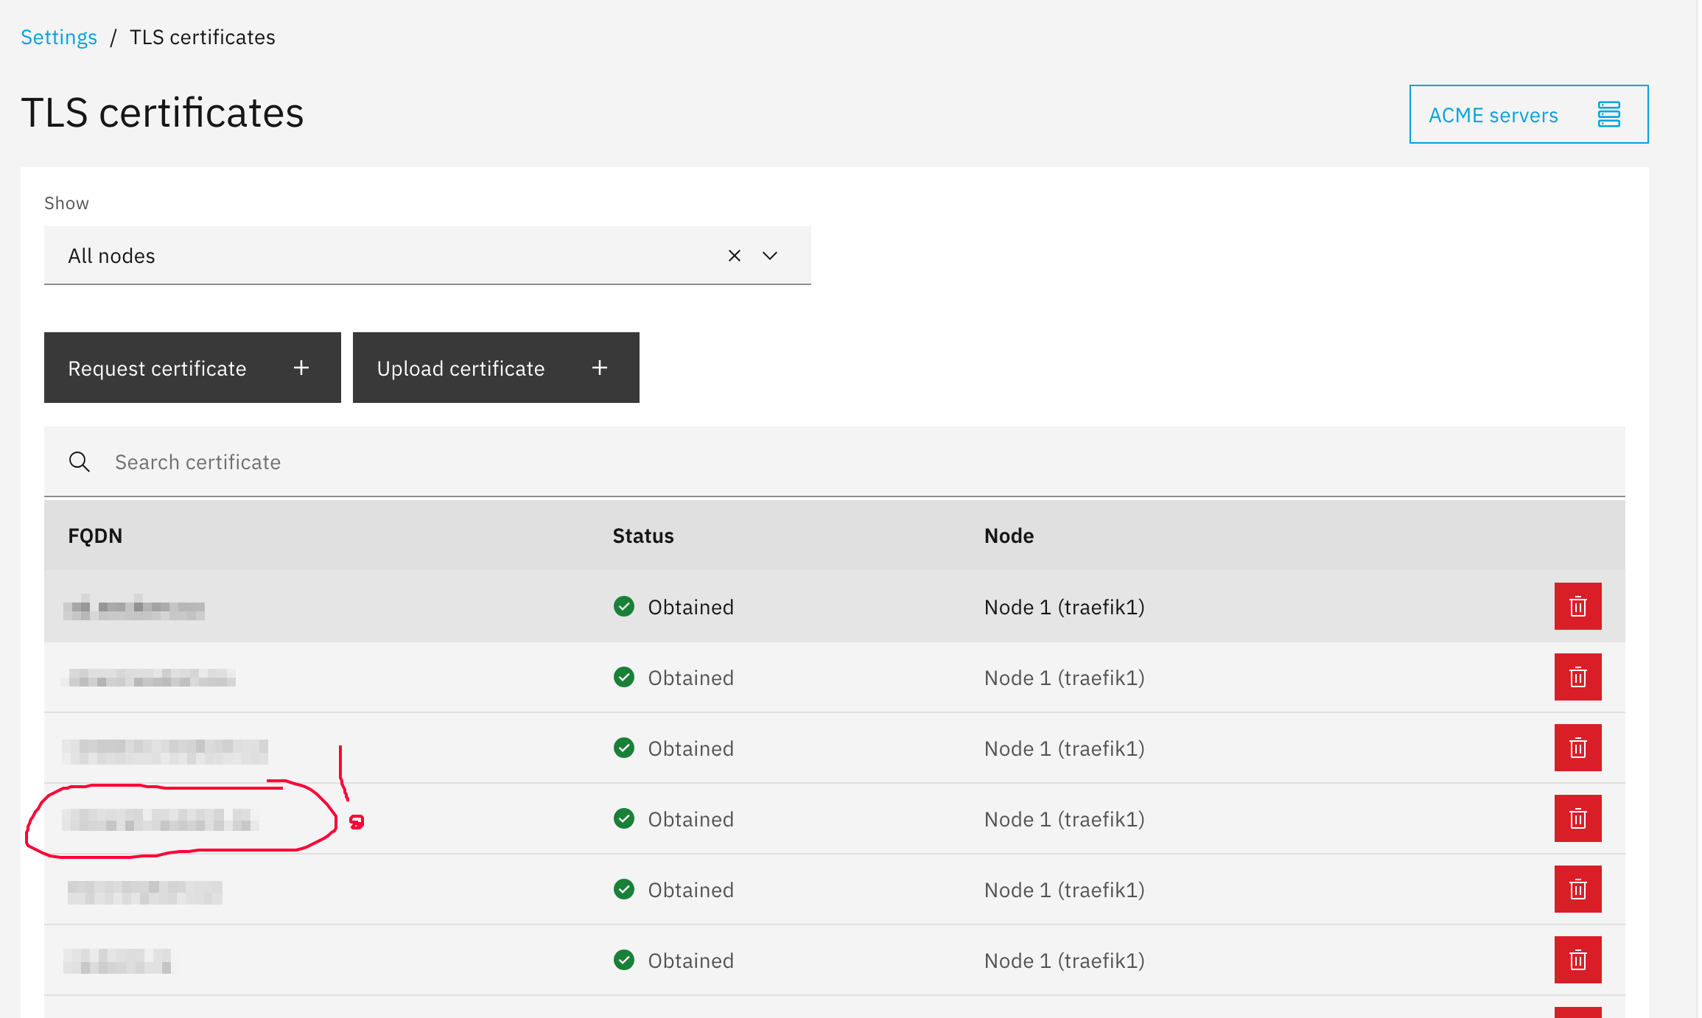1702x1018 pixels.
Task: Click the Request certificate button
Action: [192, 368]
